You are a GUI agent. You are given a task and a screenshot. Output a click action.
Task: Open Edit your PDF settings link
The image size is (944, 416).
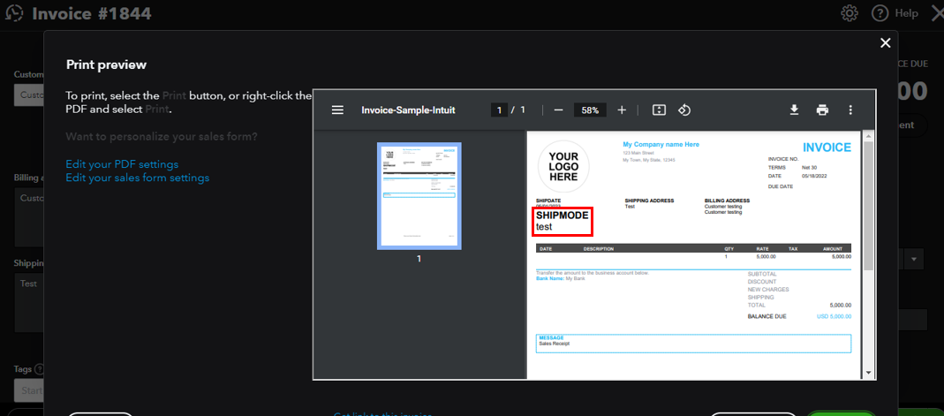[x=122, y=164]
